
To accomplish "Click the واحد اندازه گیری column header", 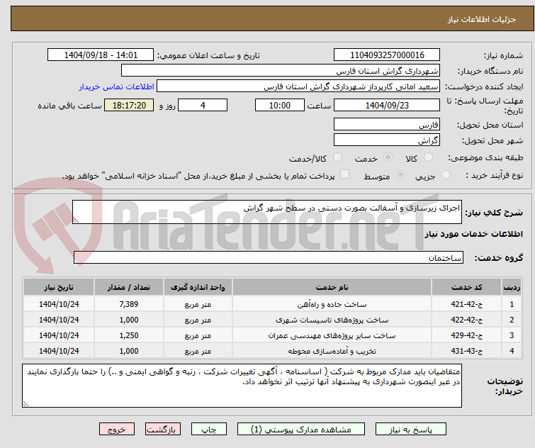I will tap(198, 287).
